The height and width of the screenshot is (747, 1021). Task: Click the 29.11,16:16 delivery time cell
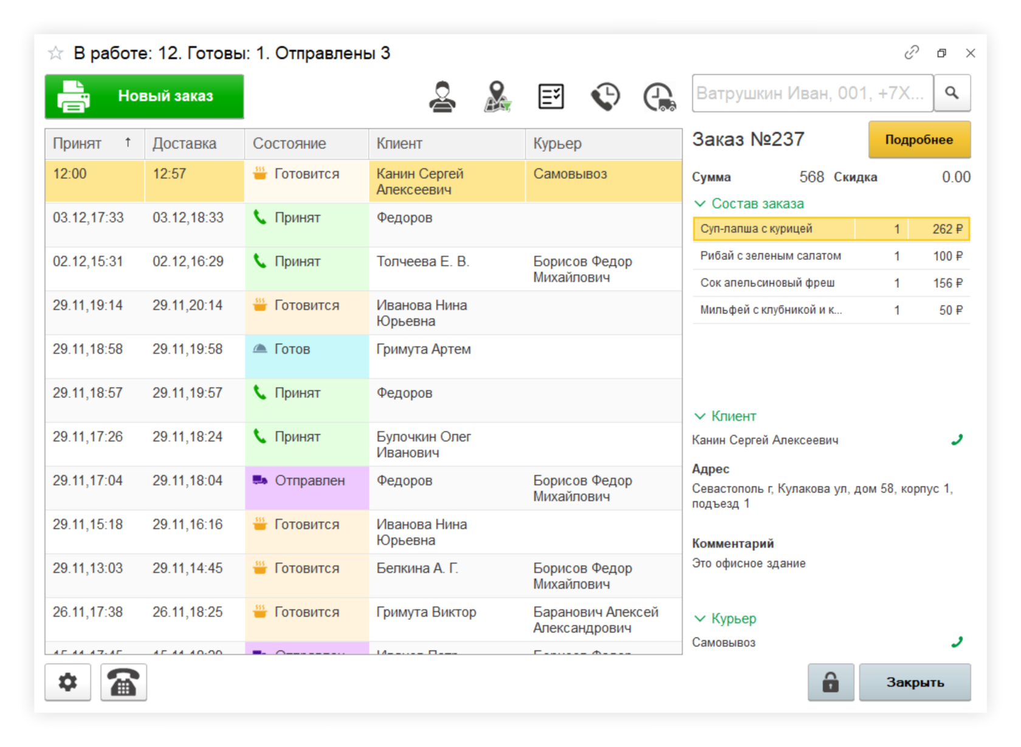point(194,532)
